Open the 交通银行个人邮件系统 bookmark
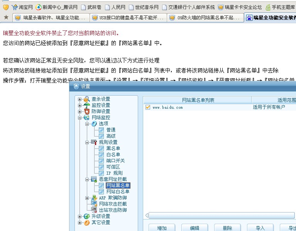This screenshot has width=296, height=231. (x=189, y=7)
